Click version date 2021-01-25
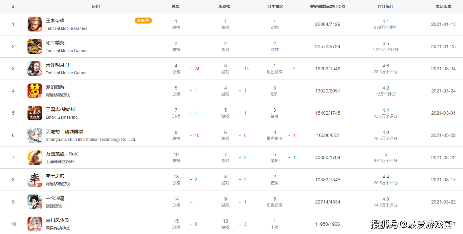 pos(443,46)
